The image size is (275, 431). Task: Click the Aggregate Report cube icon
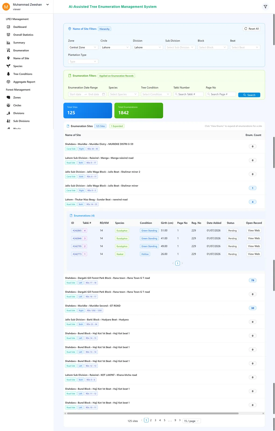(x=8, y=82)
